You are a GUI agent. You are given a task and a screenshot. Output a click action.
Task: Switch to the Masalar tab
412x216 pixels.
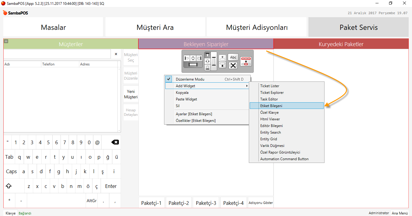pyautogui.click(x=53, y=27)
